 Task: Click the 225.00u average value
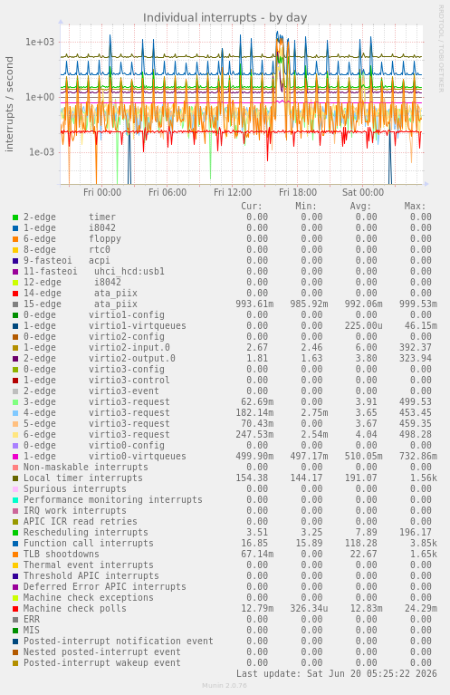pos(364,326)
